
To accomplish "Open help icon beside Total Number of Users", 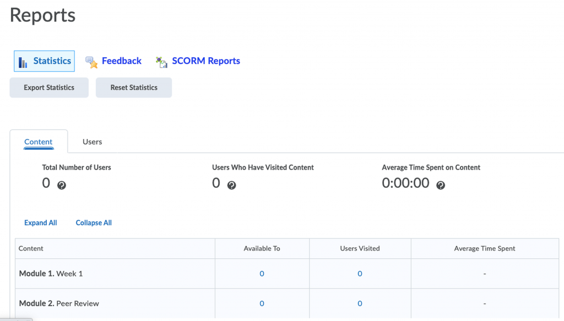I will click(x=62, y=185).
